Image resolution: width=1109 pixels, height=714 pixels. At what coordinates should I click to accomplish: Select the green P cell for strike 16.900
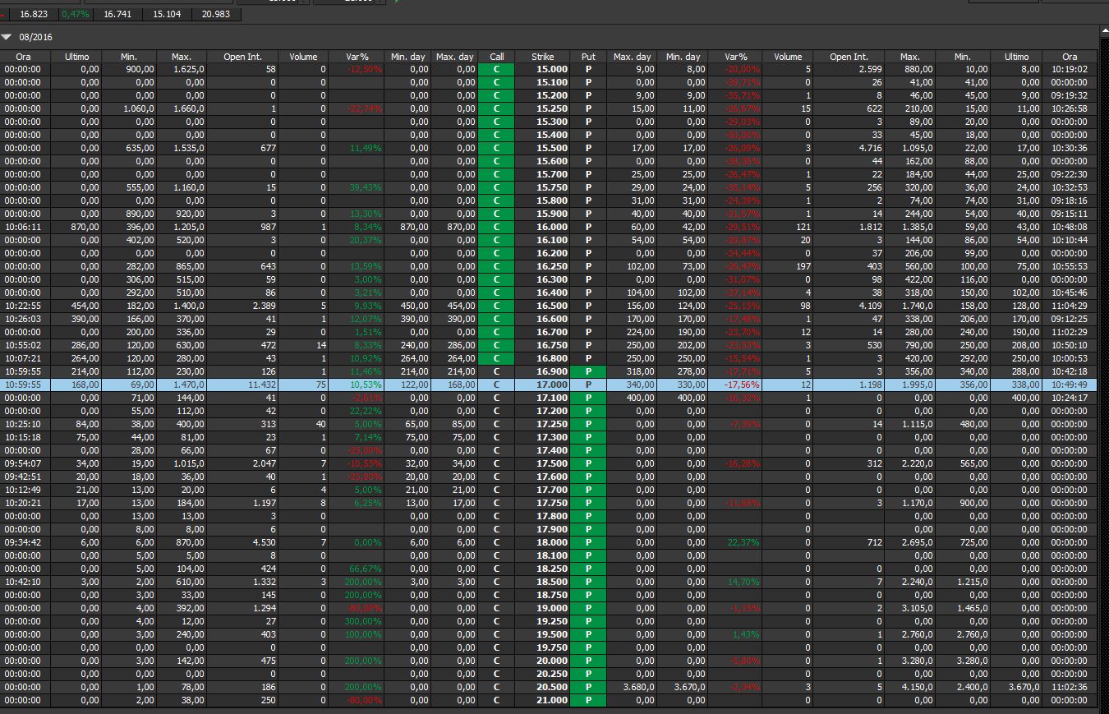[588, 372]
